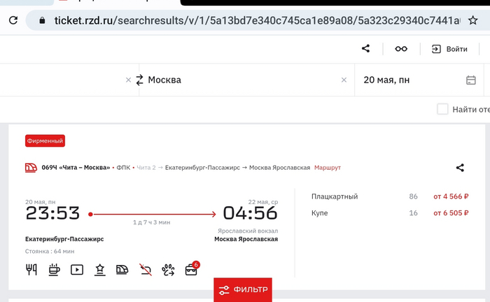Open train 069Ч «Чита – Москва» title
The image size is (490, 302).
coord(76,168)
